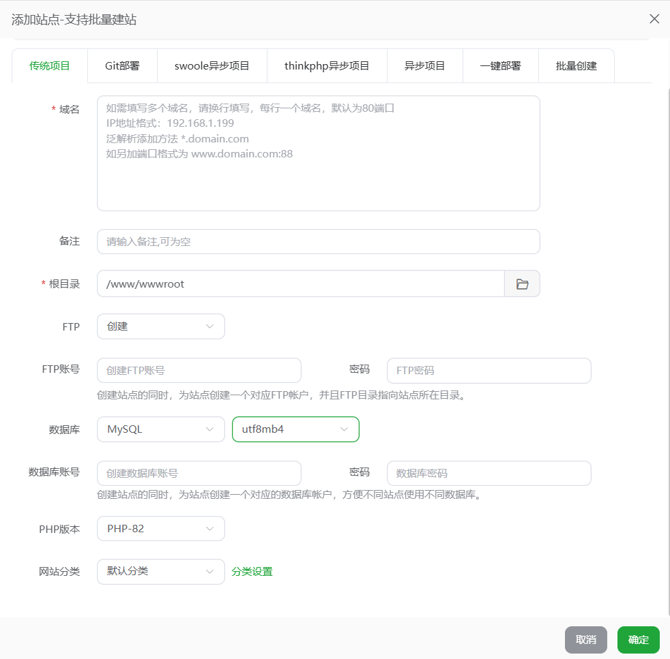Expand the 默认分类 website category dropdown
This screenshot has height=659, width=670.
coord(160,572)
